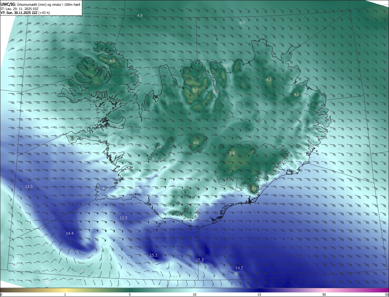This screenshot has height=297, width=389.
Task: Click the 3.8 value label on the glacier
Action: 232,153
